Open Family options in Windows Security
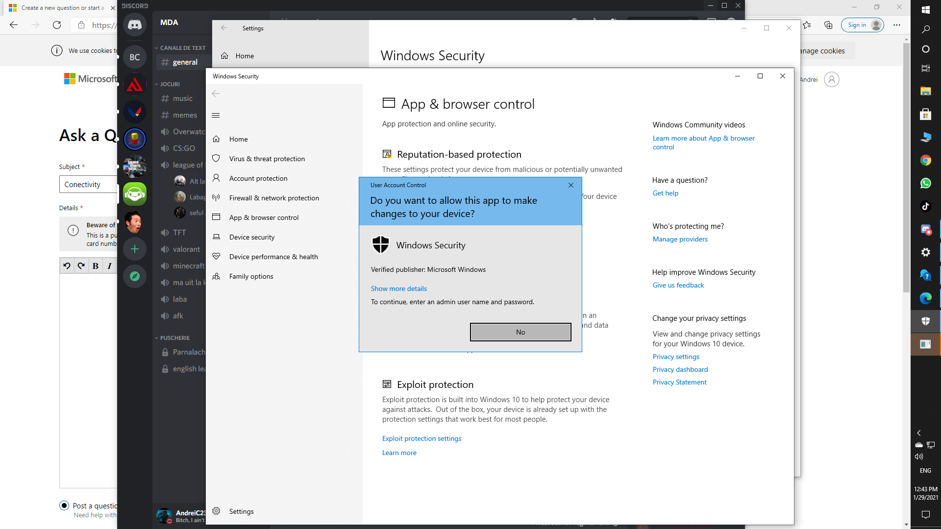The width and height of the screenshot is (941, 529). (x=251, y=276)
